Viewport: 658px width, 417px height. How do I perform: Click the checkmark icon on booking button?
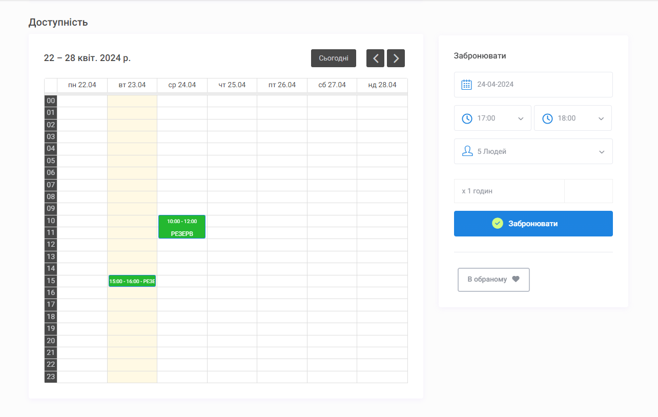coord(497,224)
